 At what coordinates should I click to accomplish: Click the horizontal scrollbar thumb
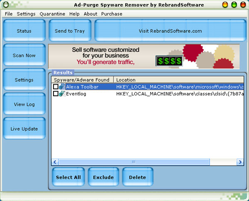point(134,162)
